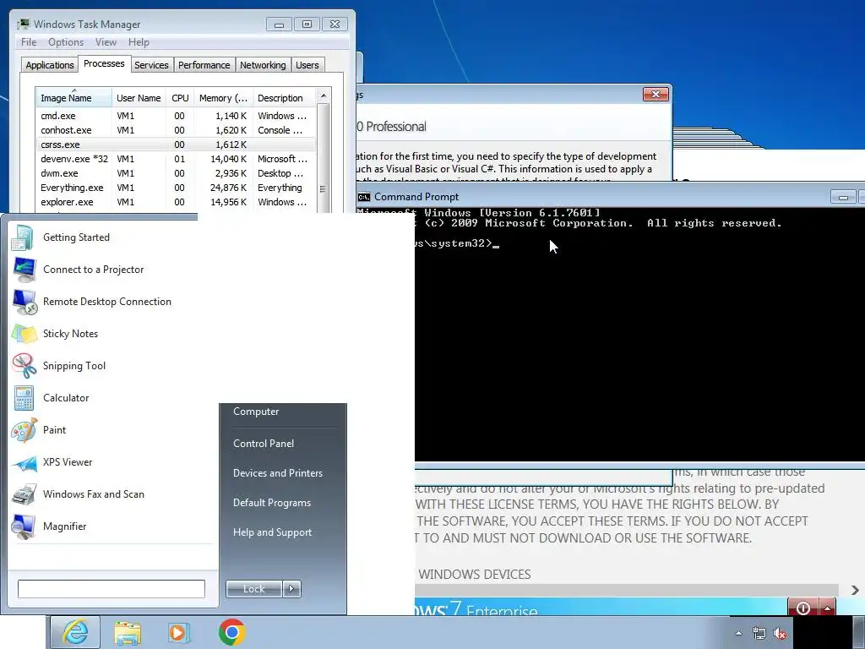Click the muted volume speaker tray icon
865x649 pixels.
780,634
